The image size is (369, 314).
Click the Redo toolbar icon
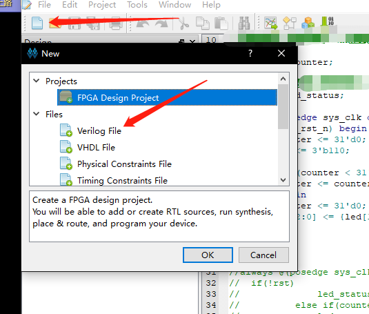coord(161,23)
